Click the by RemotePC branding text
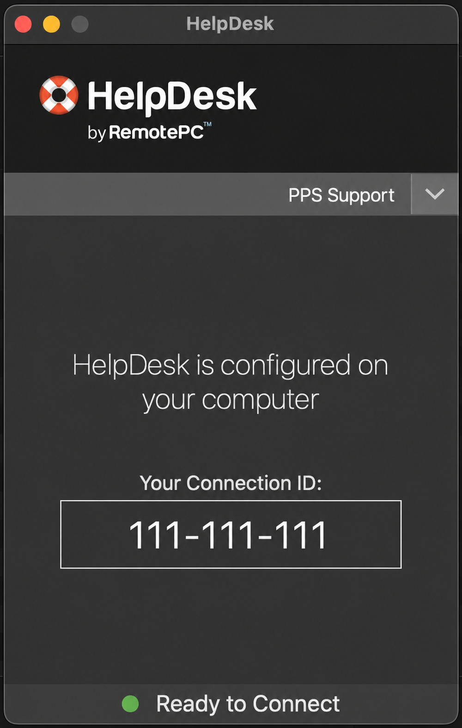462x728 pixels. [x=149, y=132]
